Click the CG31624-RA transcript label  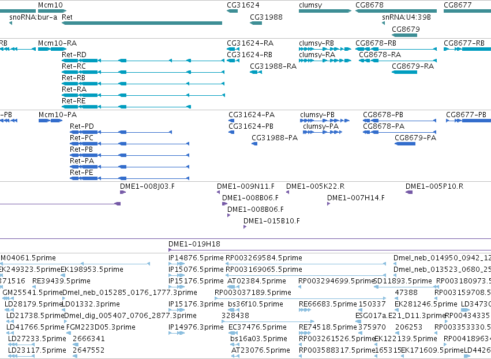click(x=250, y=43)
